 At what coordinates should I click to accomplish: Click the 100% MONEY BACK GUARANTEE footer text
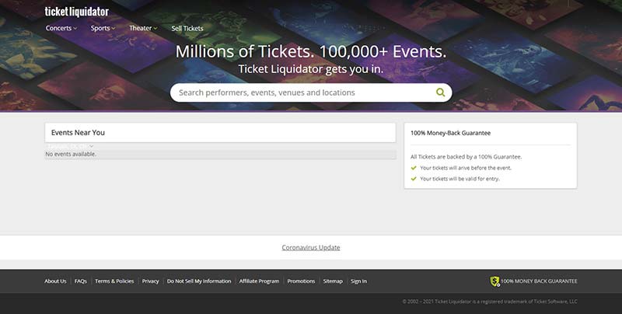click(x=539, y=281)
